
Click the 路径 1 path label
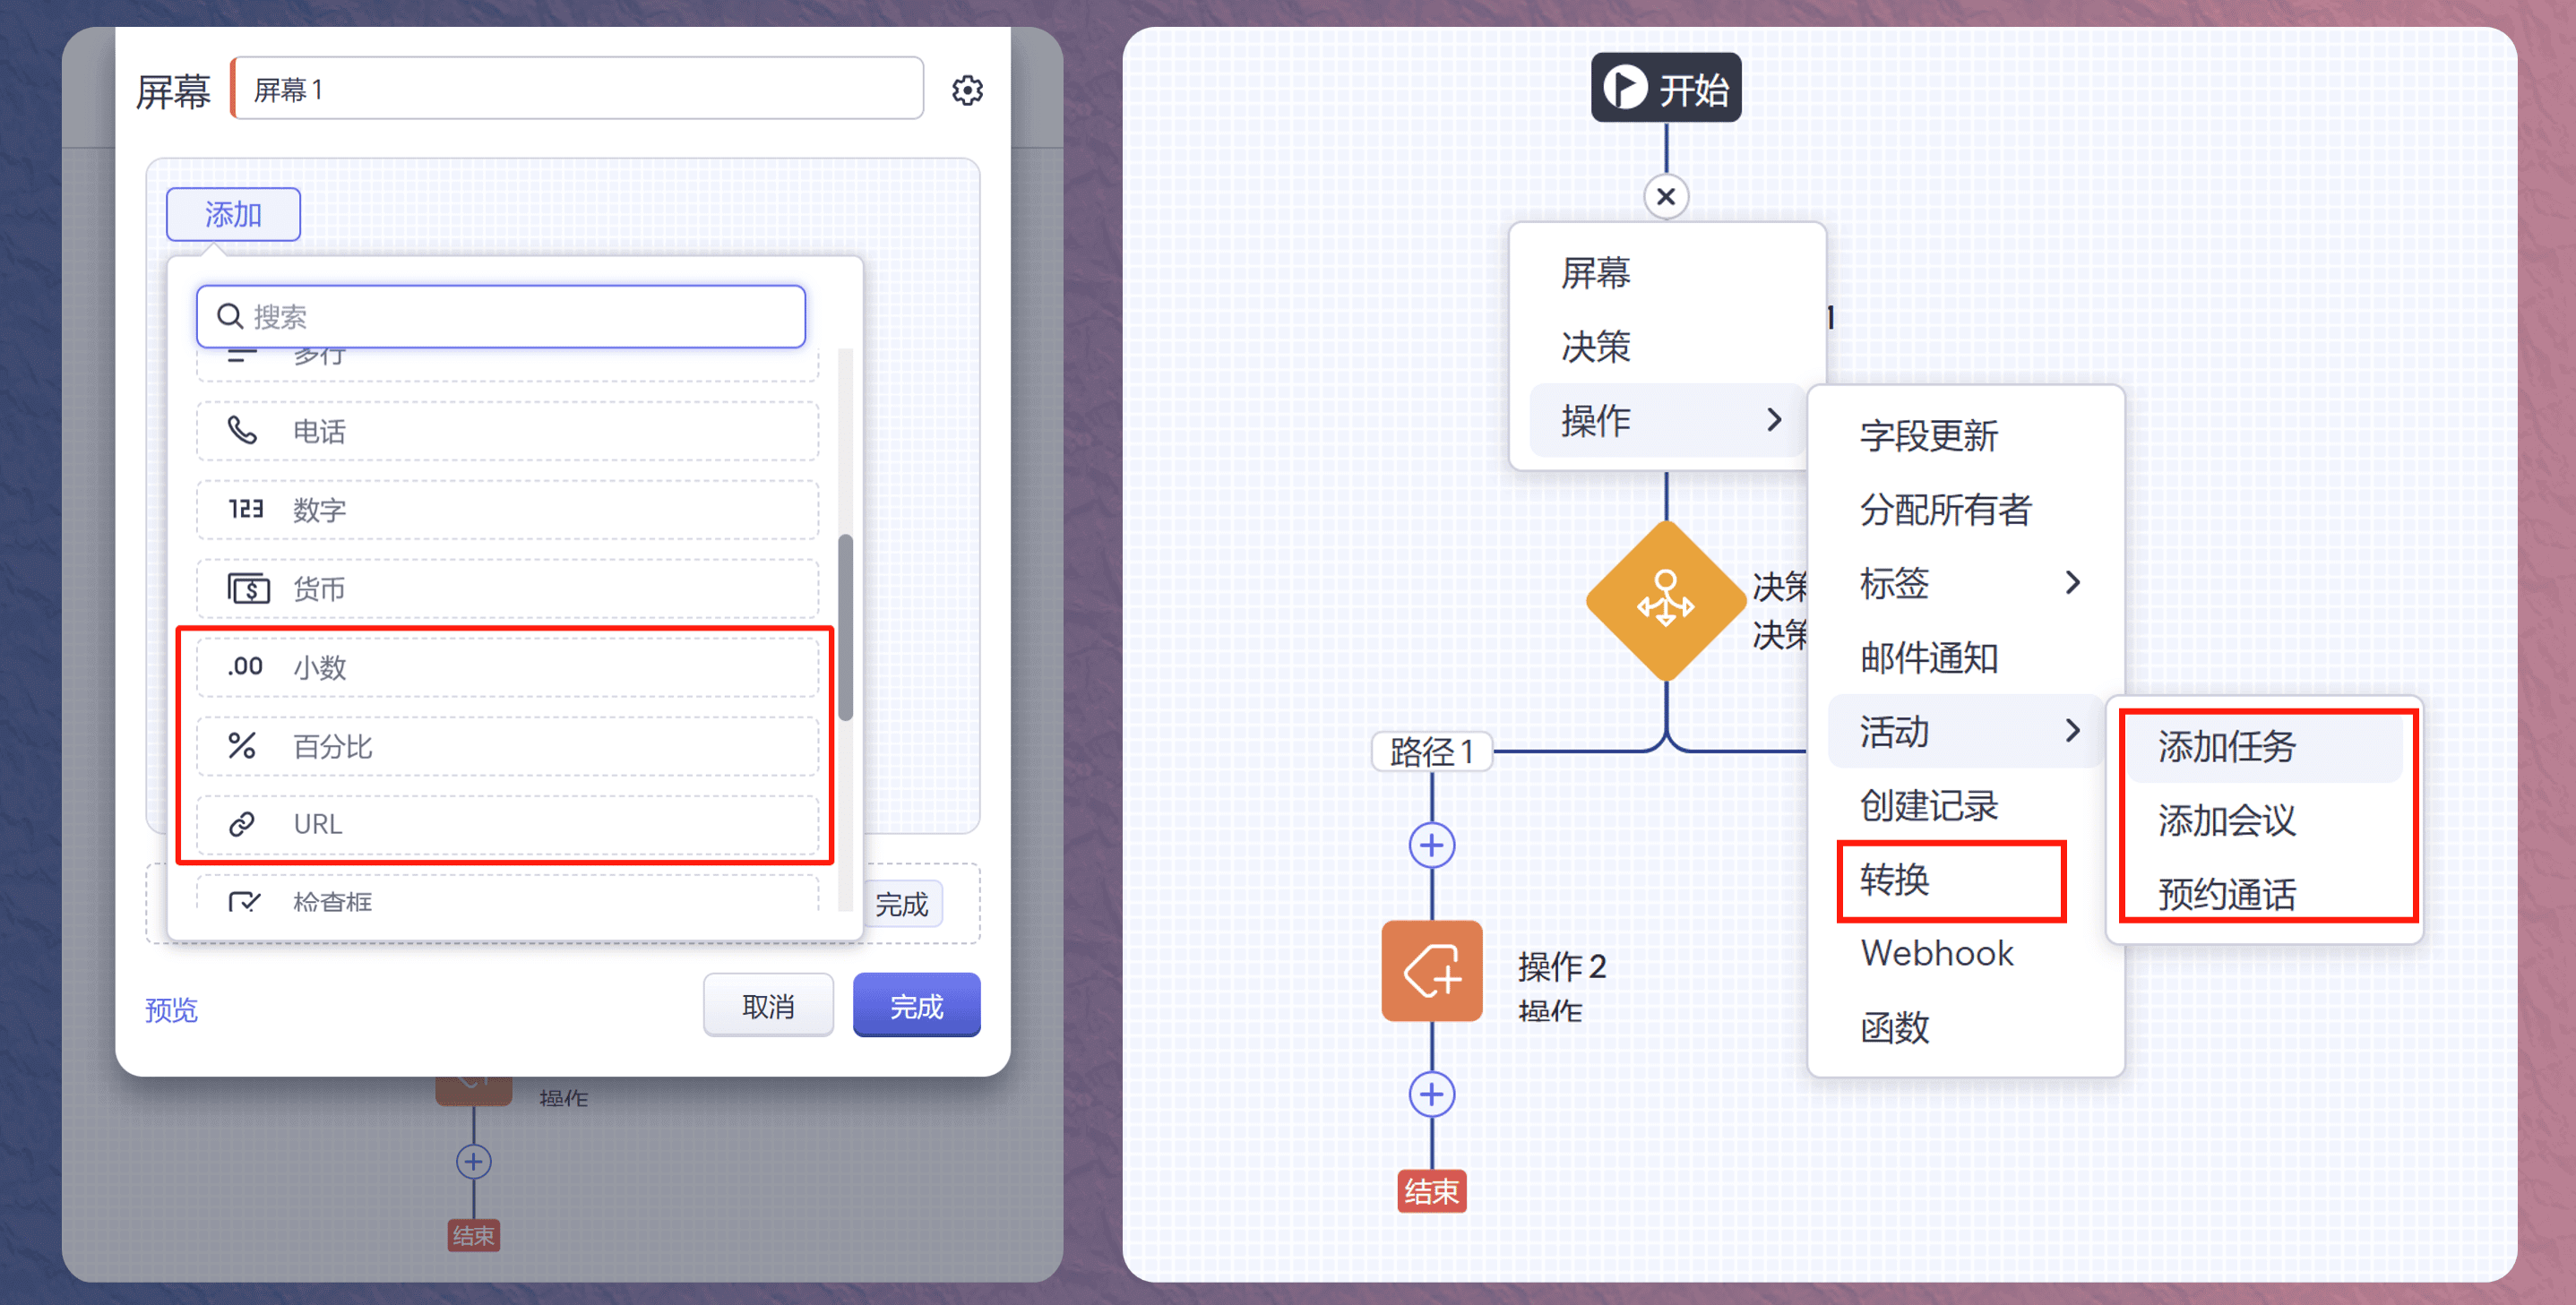point(1432,751)
